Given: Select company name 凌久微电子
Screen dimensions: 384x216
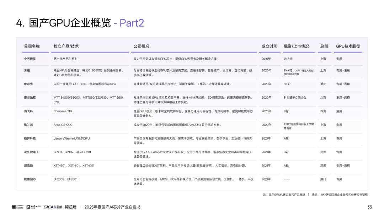Looking at the screenshot, I should tap(31, 152).
